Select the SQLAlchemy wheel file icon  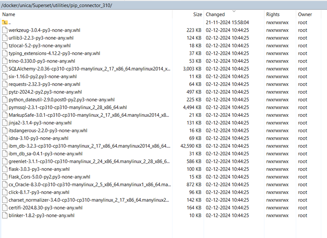(x=4, y=68)
